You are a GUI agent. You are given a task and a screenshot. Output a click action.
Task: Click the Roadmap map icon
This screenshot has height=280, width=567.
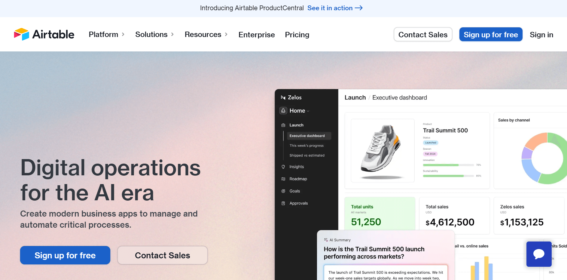(x=283, y=179)
